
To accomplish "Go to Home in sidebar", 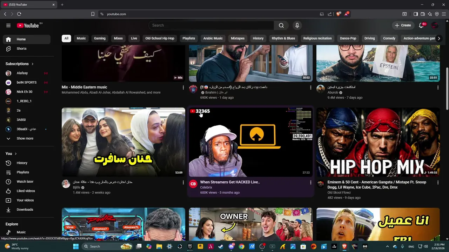I will [27, 39].
